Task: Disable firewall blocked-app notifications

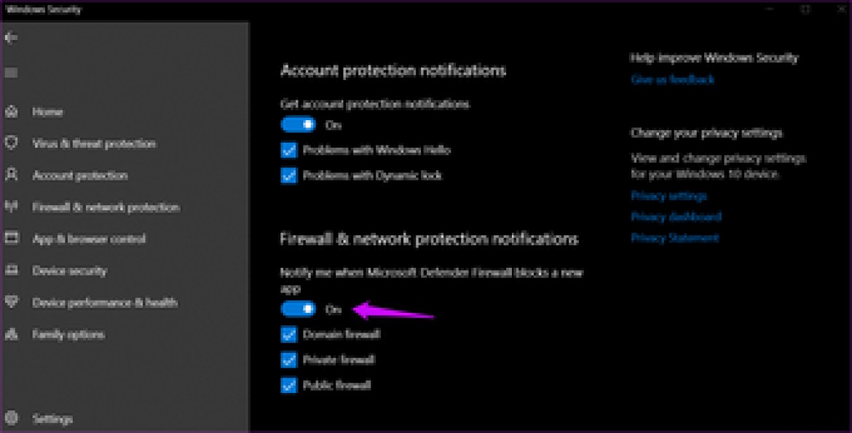Action: (300, 309)
